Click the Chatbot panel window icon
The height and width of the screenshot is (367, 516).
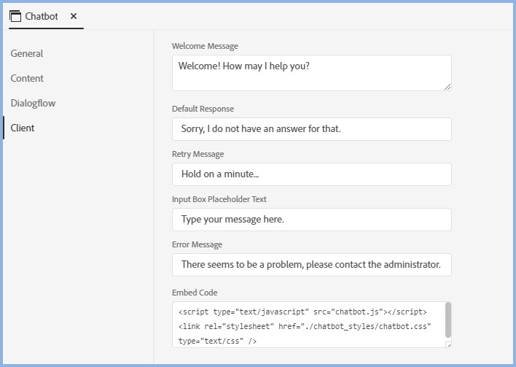point(15,16)
